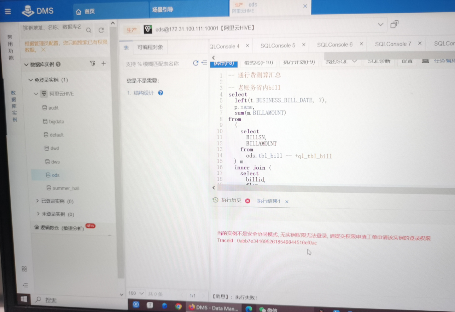Click the grid apps icon in left sidebar

[x=24, y=269]
